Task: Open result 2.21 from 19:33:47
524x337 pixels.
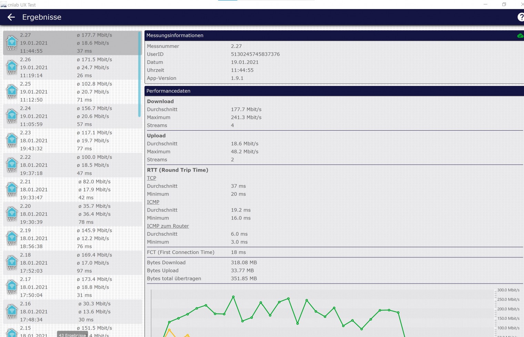Action: (69, 190)
